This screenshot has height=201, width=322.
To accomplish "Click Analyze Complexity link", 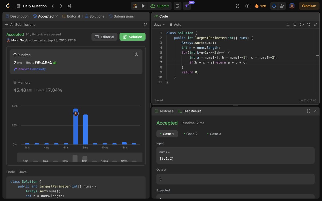I will click(30, 69).
